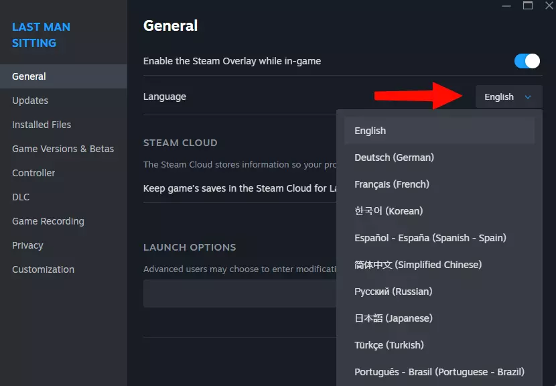The image size is (556, 386).
Task: Select Japanese language option
Action: coord(393,318)
